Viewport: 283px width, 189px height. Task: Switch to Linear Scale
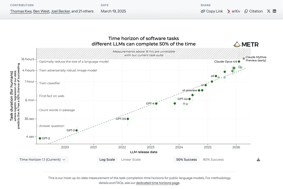point(131,160)
